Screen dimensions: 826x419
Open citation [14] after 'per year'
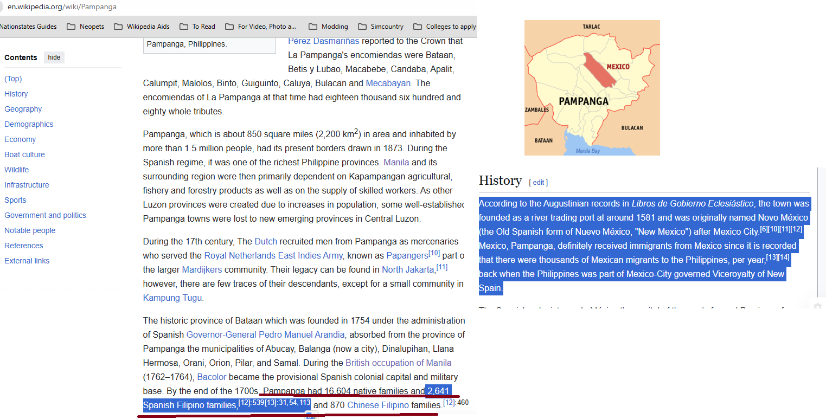[784, 257]
